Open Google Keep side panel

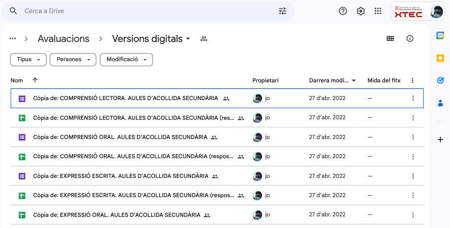coord(440,58)
